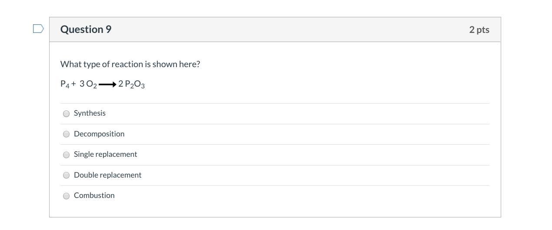Select the Combustion radio button
The height and width of the screenshot is (230, 552).
pos(67,196)
